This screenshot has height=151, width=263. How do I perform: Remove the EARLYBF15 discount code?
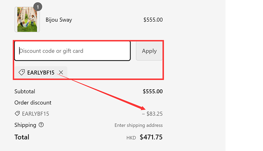[61, 73]
